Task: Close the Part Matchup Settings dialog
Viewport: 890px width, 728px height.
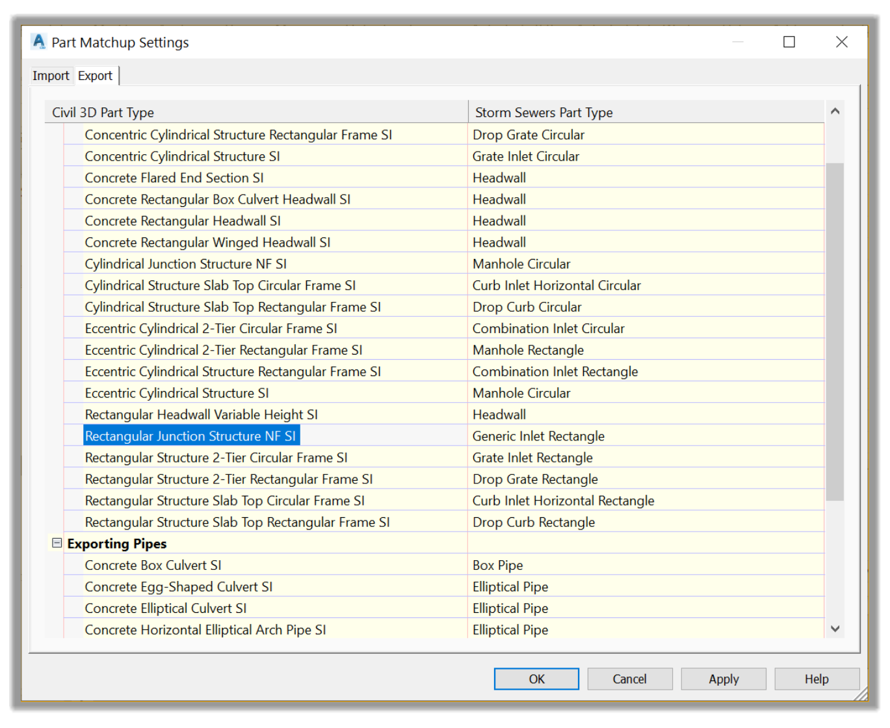Action: 842,42
